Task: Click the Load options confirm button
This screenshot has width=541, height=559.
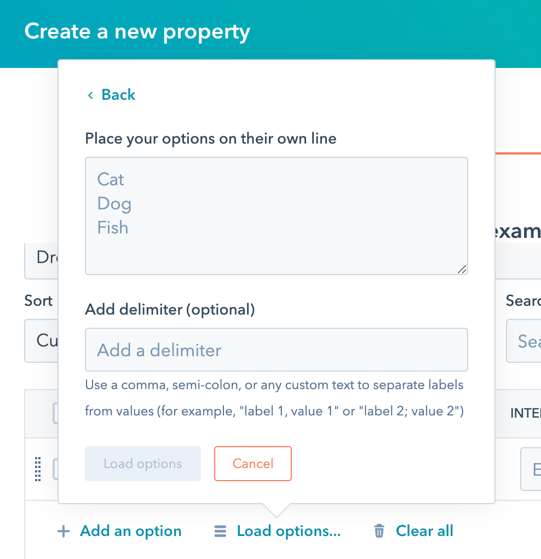Action: coord(142,464)
